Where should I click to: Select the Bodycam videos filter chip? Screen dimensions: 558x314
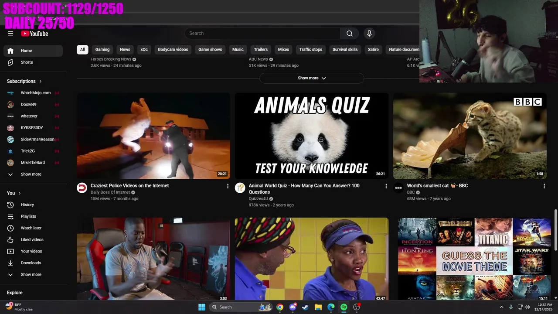click(173, 49)
